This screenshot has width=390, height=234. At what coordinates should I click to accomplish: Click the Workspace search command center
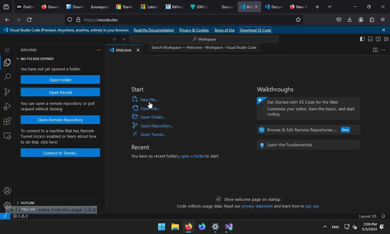(x=204, y=39)
